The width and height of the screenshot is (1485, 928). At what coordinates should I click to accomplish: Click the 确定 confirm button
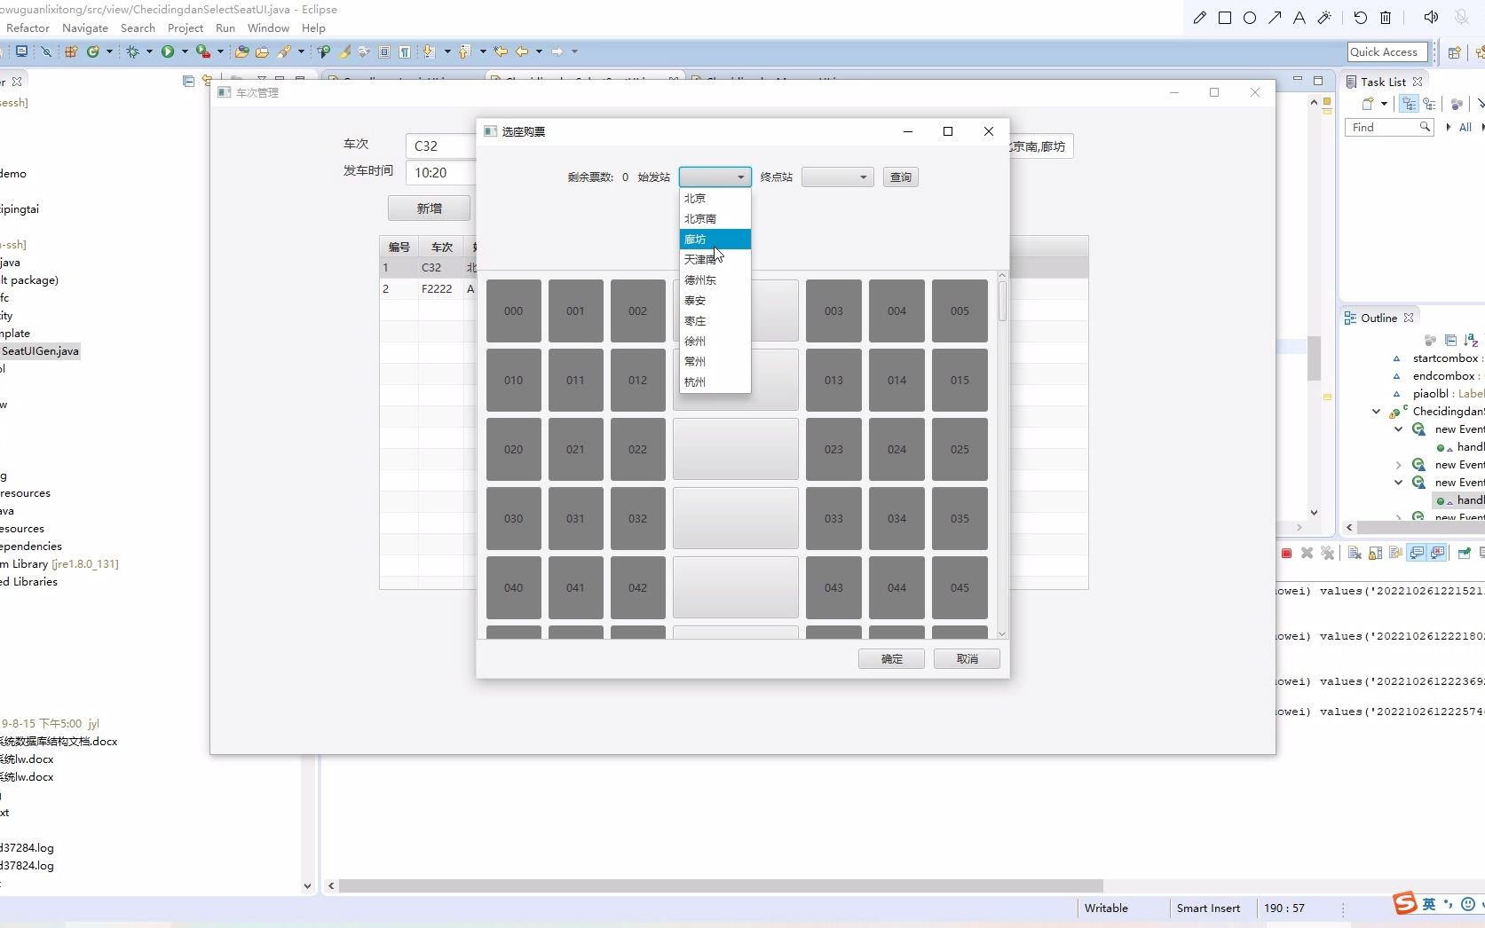tap(891, 659)
